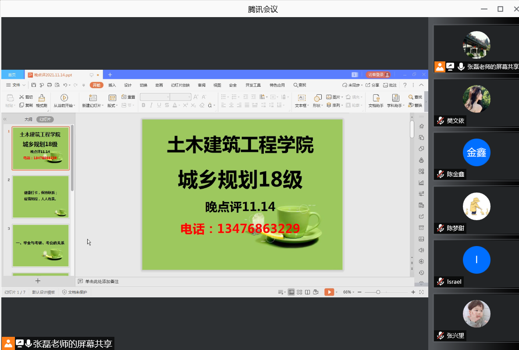Click the Share (分享) button
Screen dimensions: 519x350
click(372, 85)
